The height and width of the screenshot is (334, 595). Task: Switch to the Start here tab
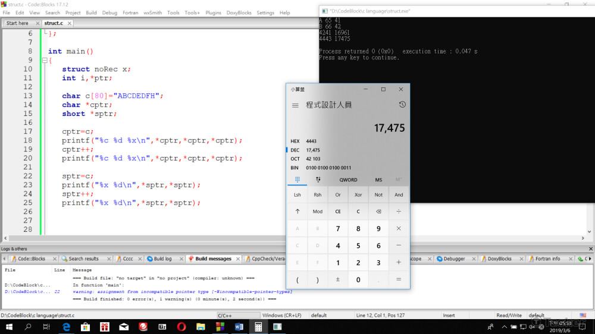17,23
